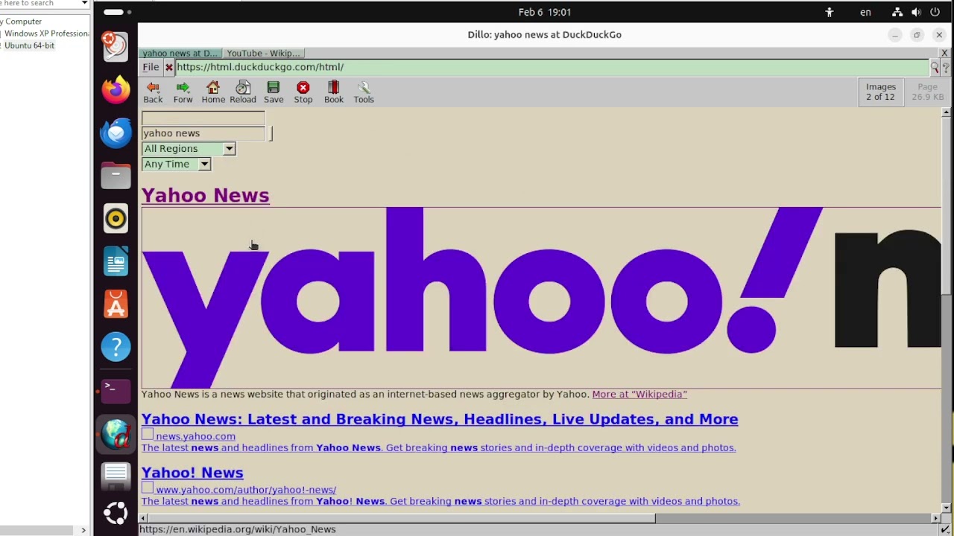Screen dimensions: 954x536
Task: Open bookmarks via the Book icon
Action: [x=334, y=92]
